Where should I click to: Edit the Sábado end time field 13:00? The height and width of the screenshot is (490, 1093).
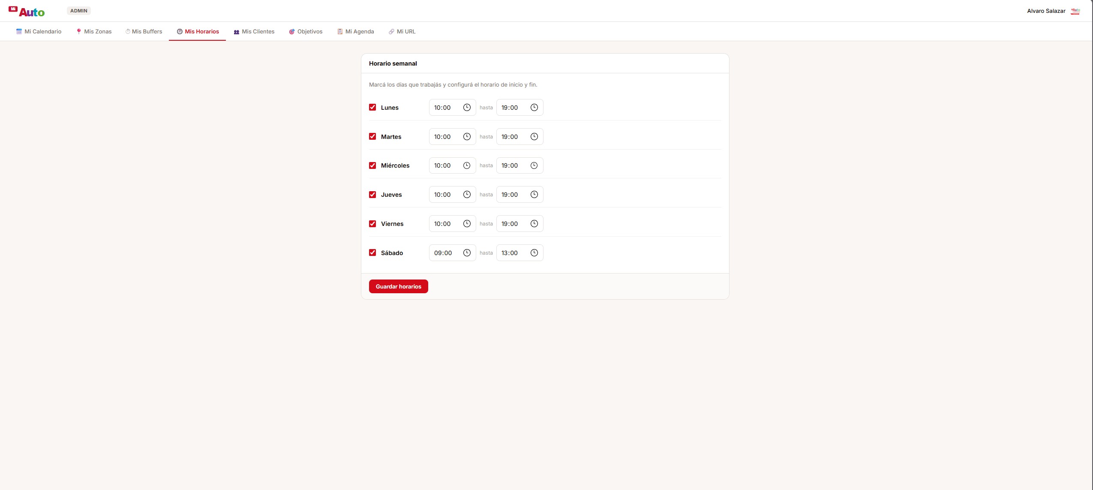click(520, 253)
